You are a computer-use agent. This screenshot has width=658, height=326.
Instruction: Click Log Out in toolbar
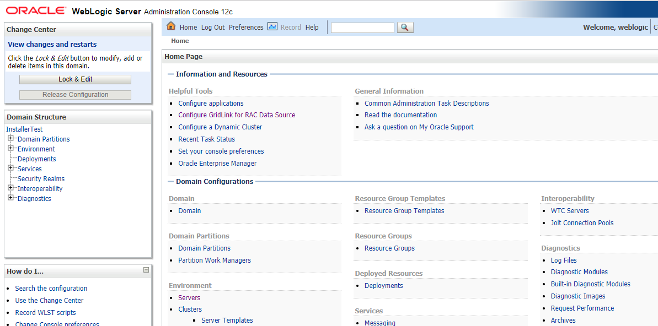pyautogui.click(x=213, y=27)
